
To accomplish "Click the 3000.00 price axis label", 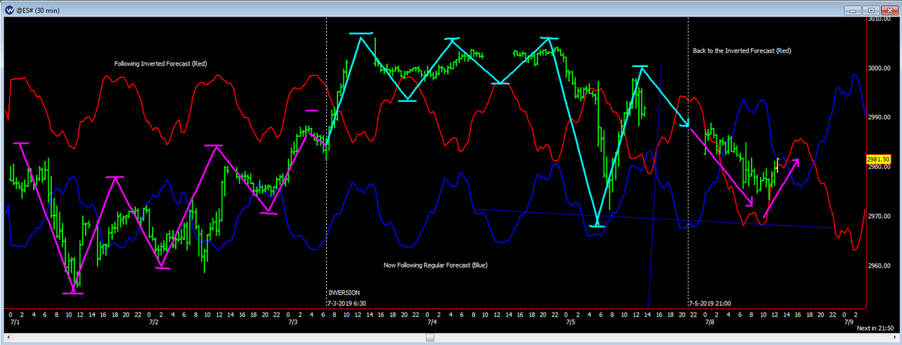I will (x=880, y=68).
